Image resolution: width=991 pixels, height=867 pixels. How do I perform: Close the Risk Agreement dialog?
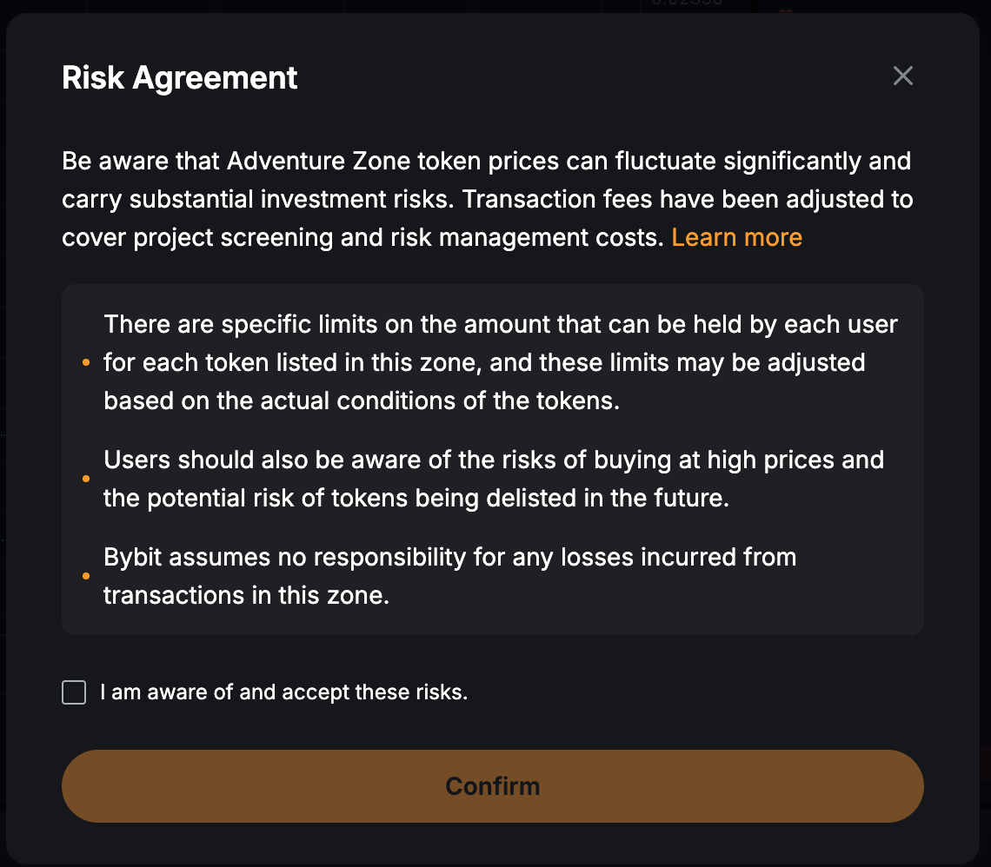(903, 76)
